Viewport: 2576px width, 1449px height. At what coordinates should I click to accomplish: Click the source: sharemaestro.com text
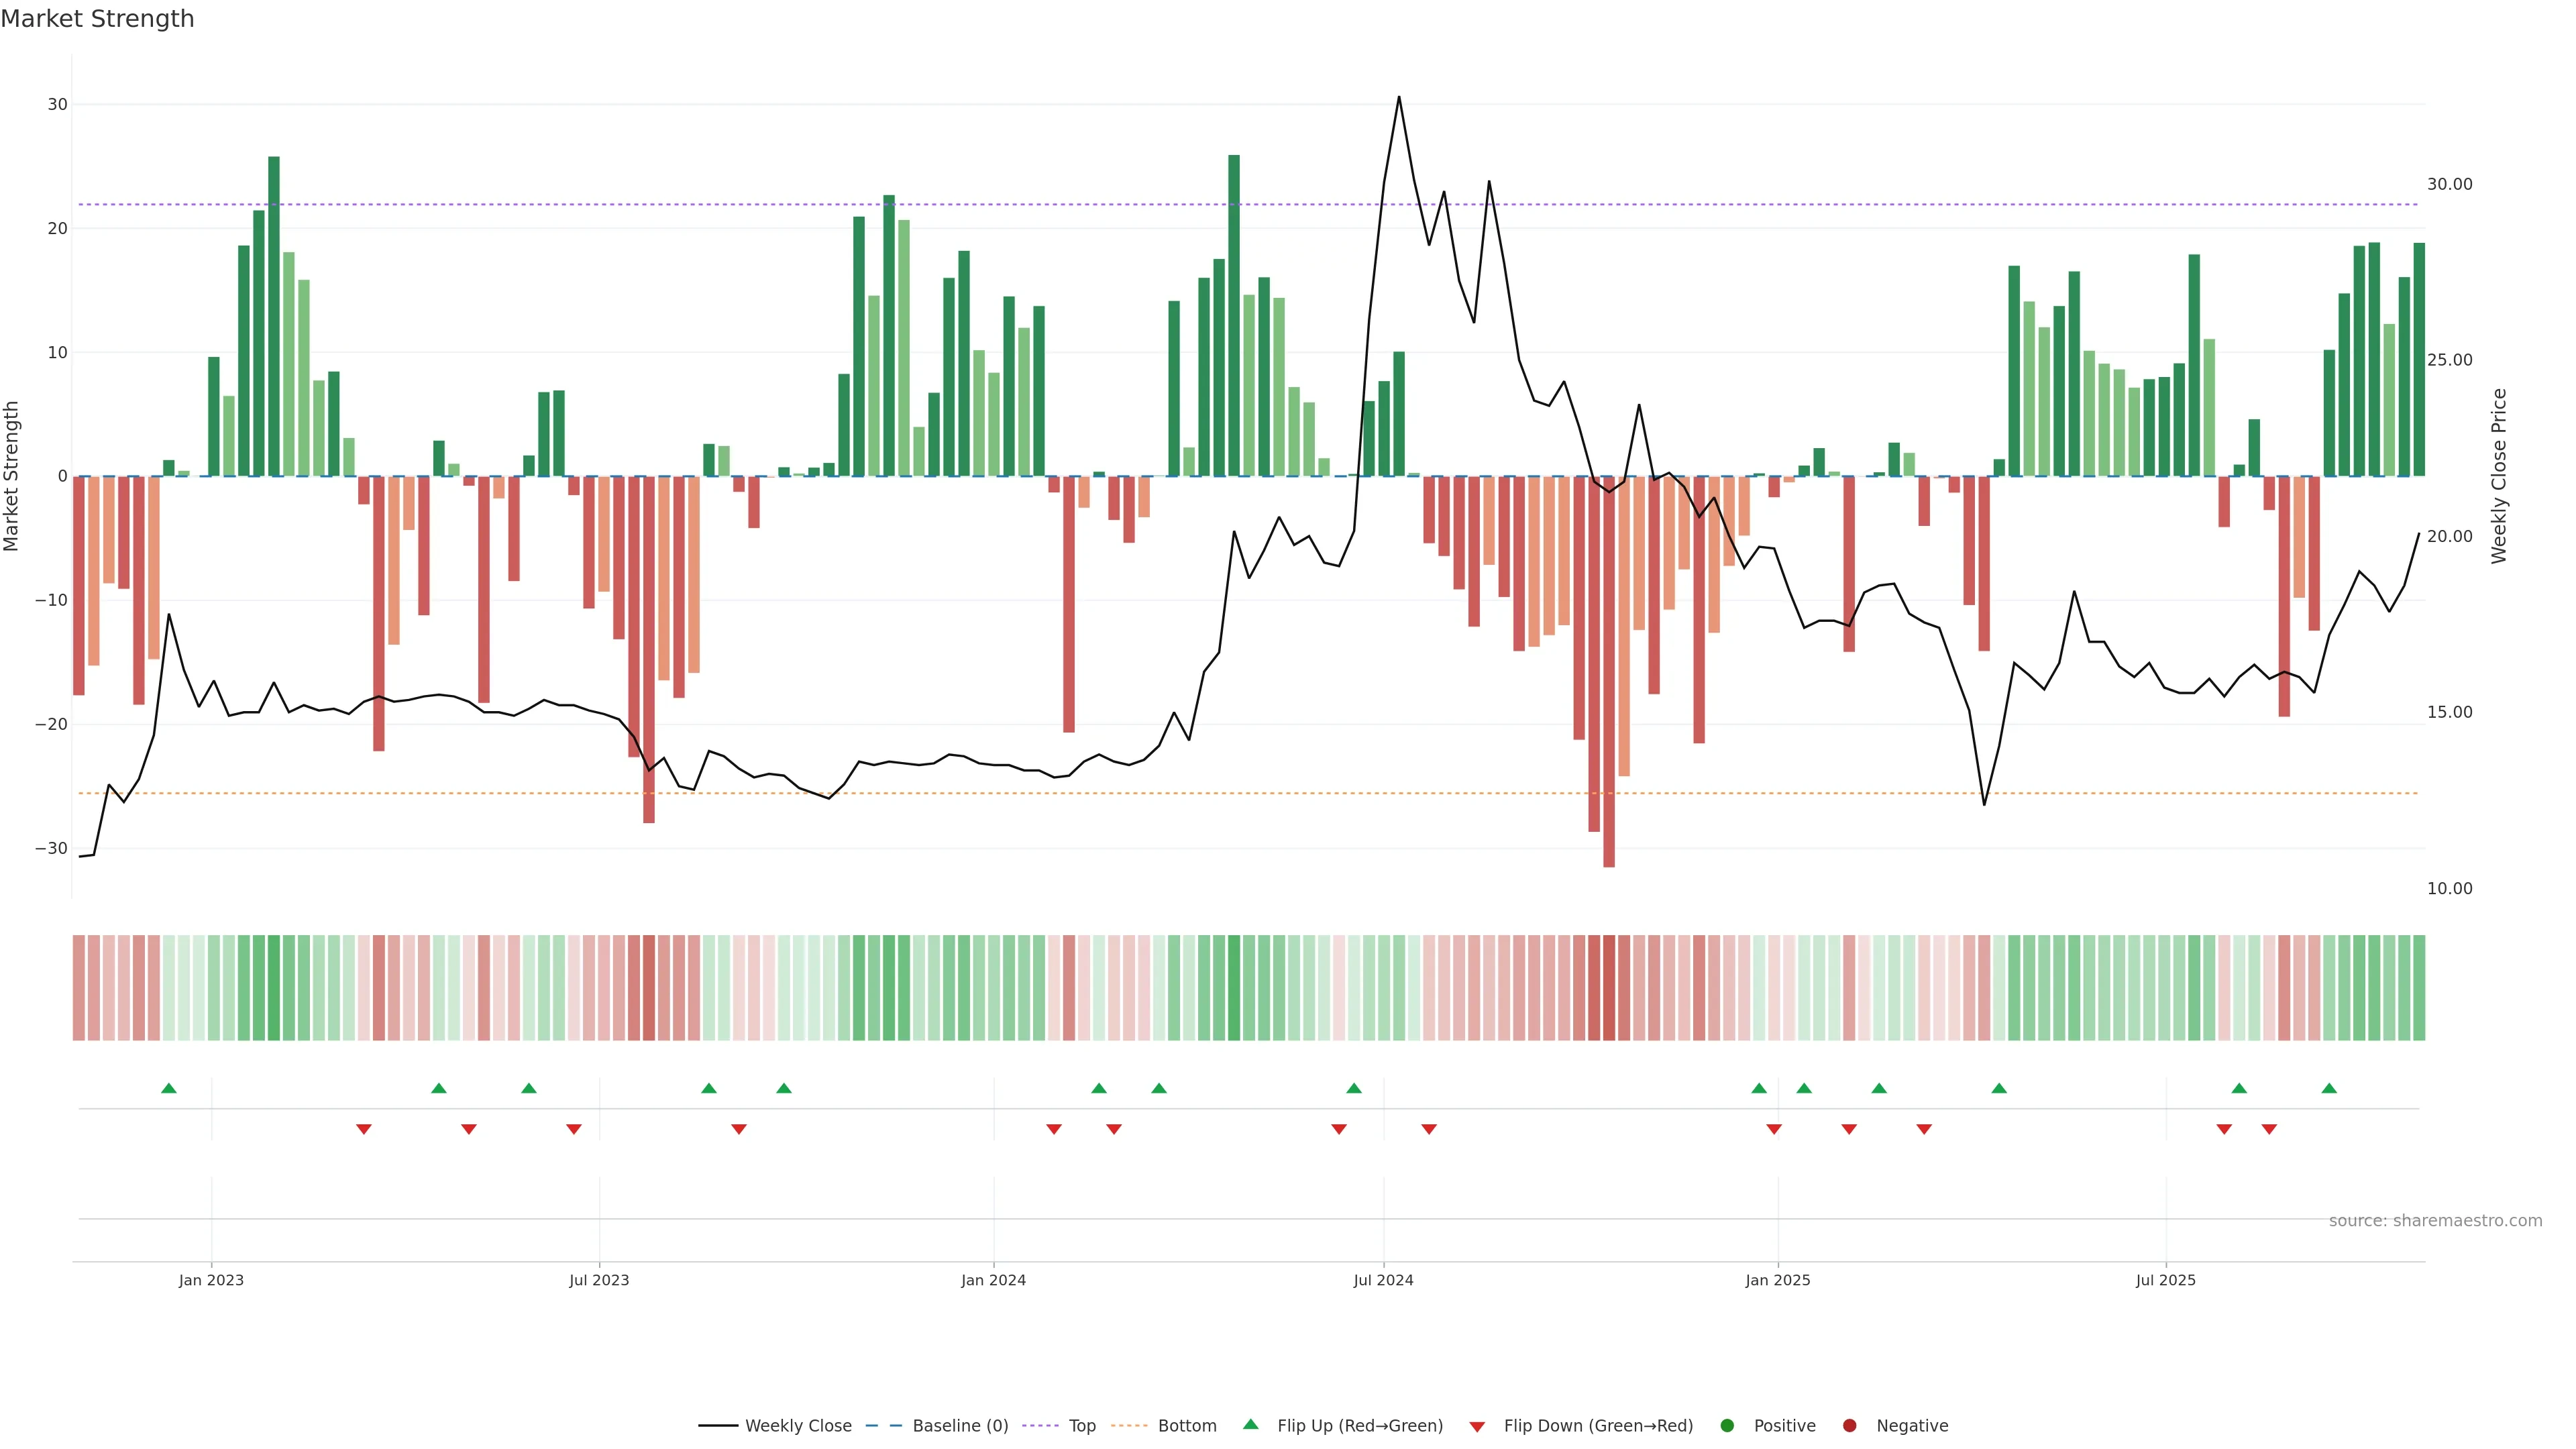click(2435, 1221)
